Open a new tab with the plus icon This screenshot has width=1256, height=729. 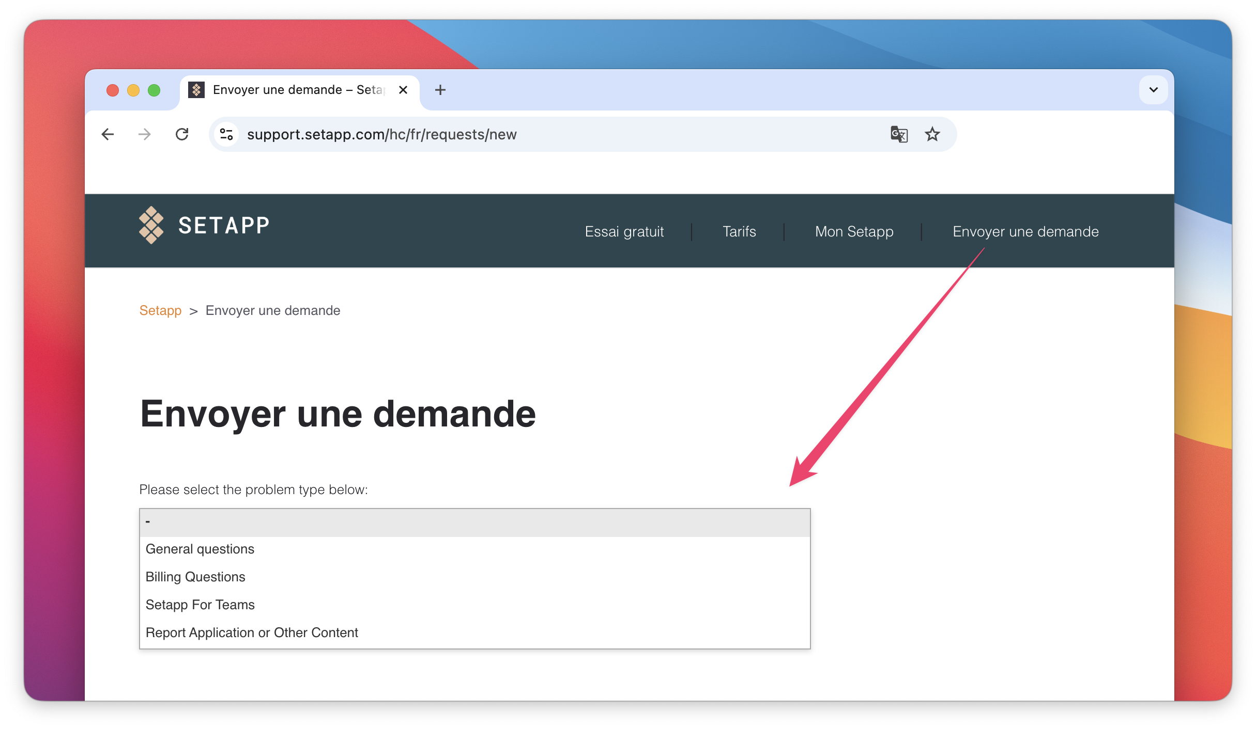440,90
